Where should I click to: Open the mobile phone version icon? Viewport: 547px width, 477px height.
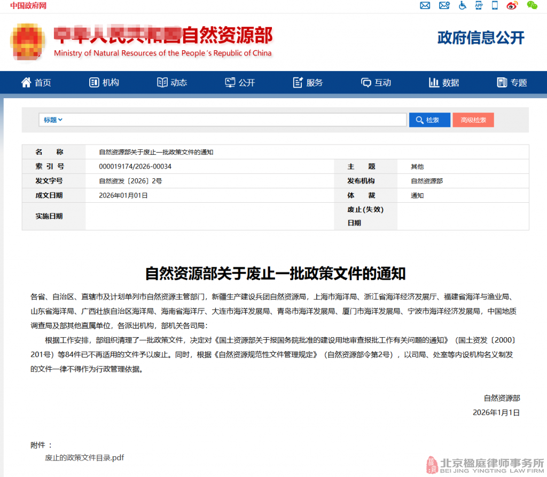pos(495,5)
